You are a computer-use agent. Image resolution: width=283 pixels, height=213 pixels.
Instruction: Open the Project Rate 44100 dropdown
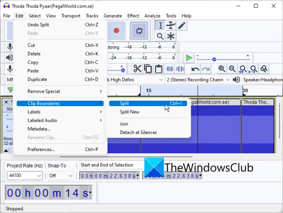(25, 175)
